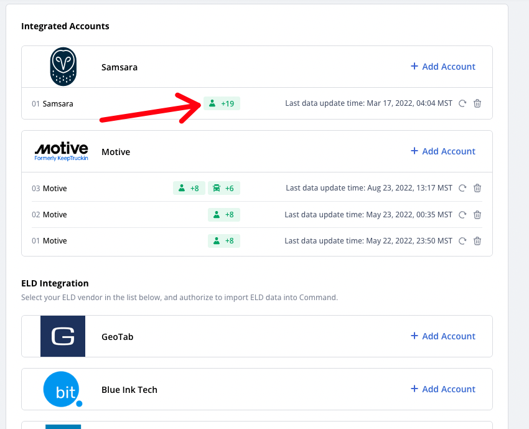529x429 pixels.
Task: Delete the 01 Motive account
Action: click(x=477, y=241)
